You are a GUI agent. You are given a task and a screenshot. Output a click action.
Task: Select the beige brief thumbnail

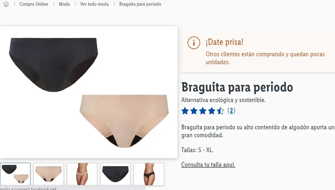49,174
